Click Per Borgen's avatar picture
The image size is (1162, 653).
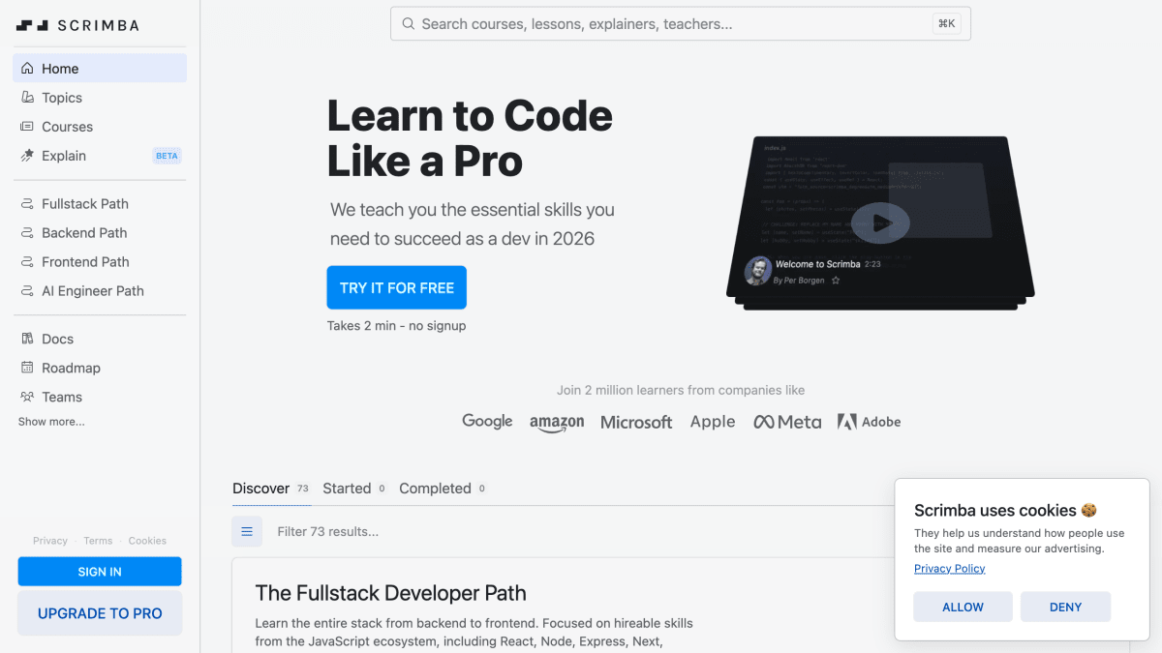tap(758, 271)
